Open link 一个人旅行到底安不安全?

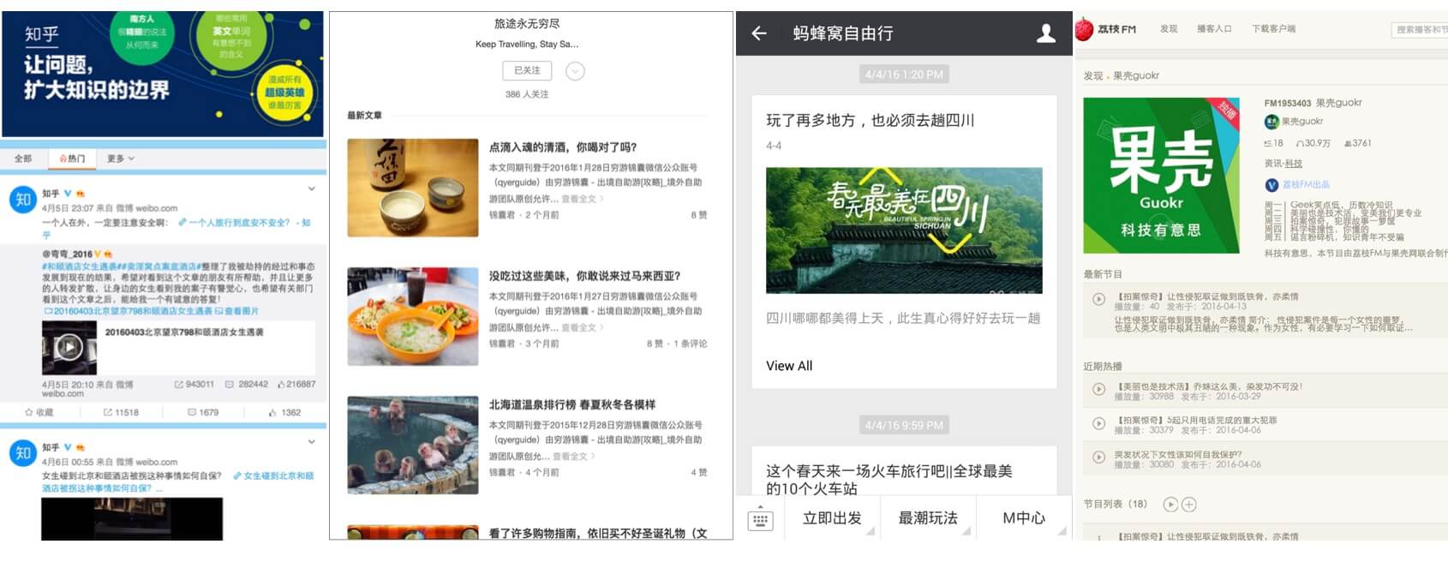pos(235,223)
